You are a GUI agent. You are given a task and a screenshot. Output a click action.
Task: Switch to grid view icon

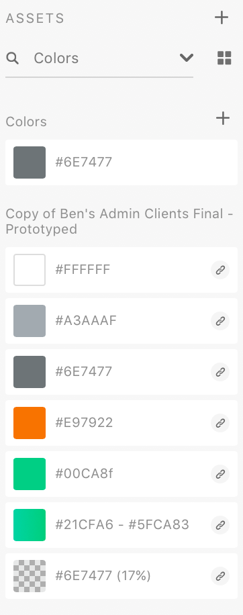coord(224,58)
